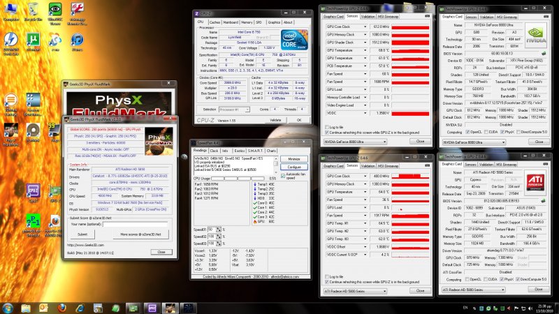Click the Configure button in SpeedFan
559x314 pixels.
pos(293,167)
